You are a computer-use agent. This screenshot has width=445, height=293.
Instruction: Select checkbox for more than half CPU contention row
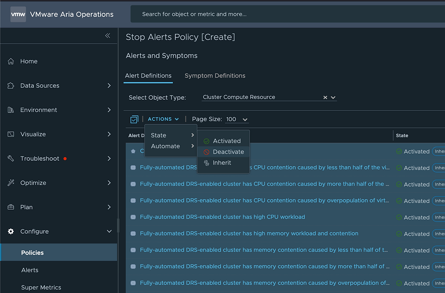pyautogui.click(x=133, y=184)
